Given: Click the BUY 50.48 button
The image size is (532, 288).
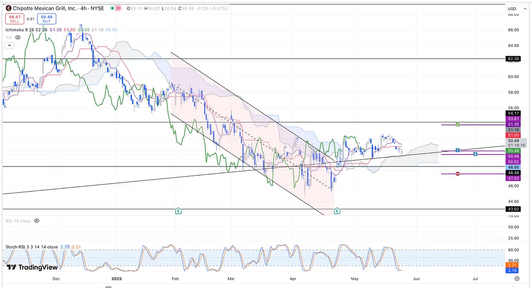Looking at the screenshot, I should [47, 19].
